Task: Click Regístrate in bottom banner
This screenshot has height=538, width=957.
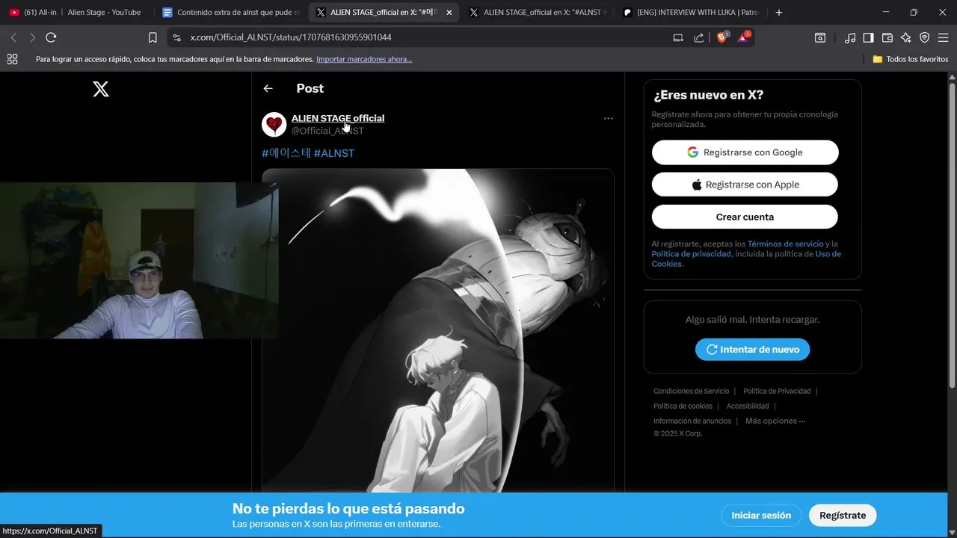Action: [x=843, y=515]
